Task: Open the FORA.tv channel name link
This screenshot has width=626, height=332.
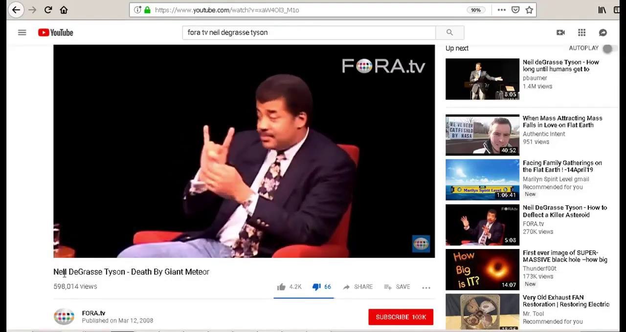Action: [93, 313]
